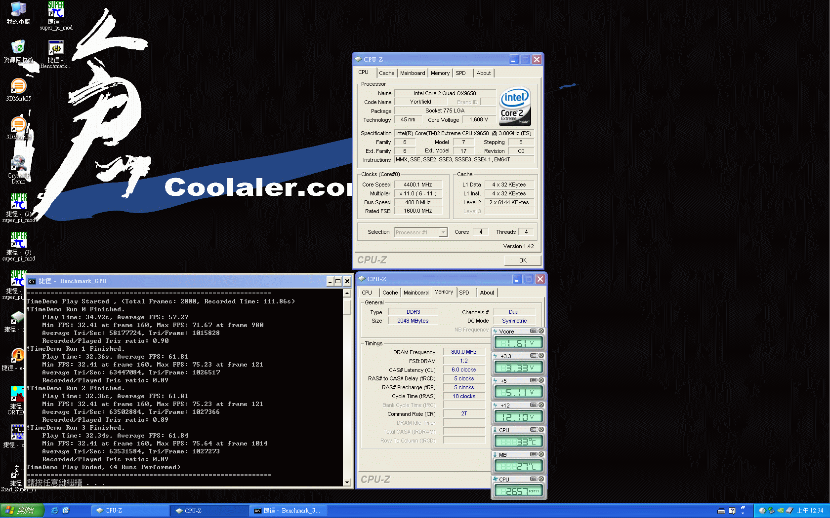Click the Core Voltage value 1.608 V
Screen dimensions: 830x518
[x=478, y=119]
